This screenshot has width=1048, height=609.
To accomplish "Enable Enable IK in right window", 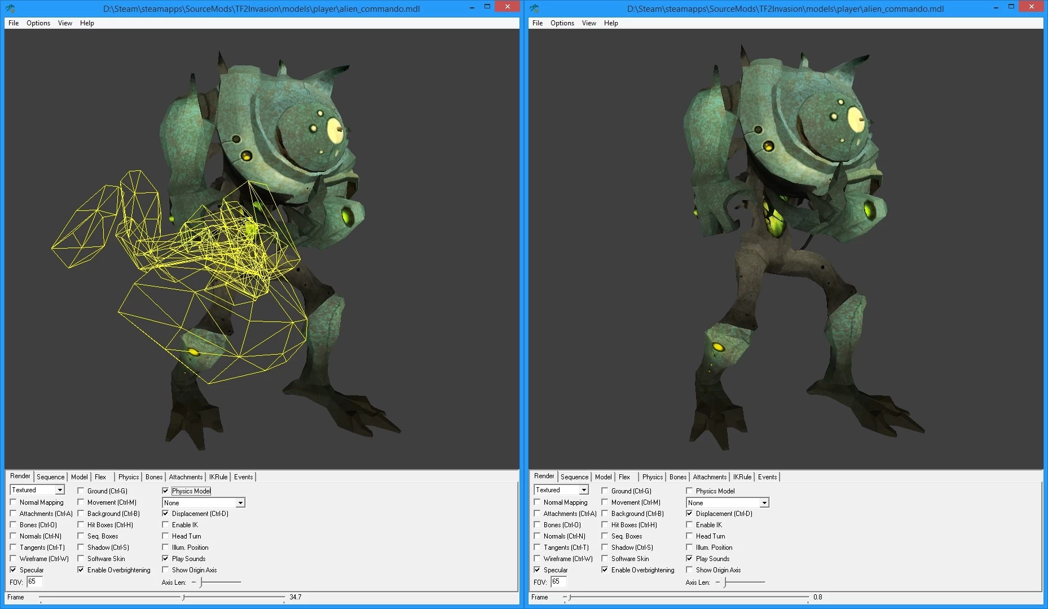I will (689, 525).
